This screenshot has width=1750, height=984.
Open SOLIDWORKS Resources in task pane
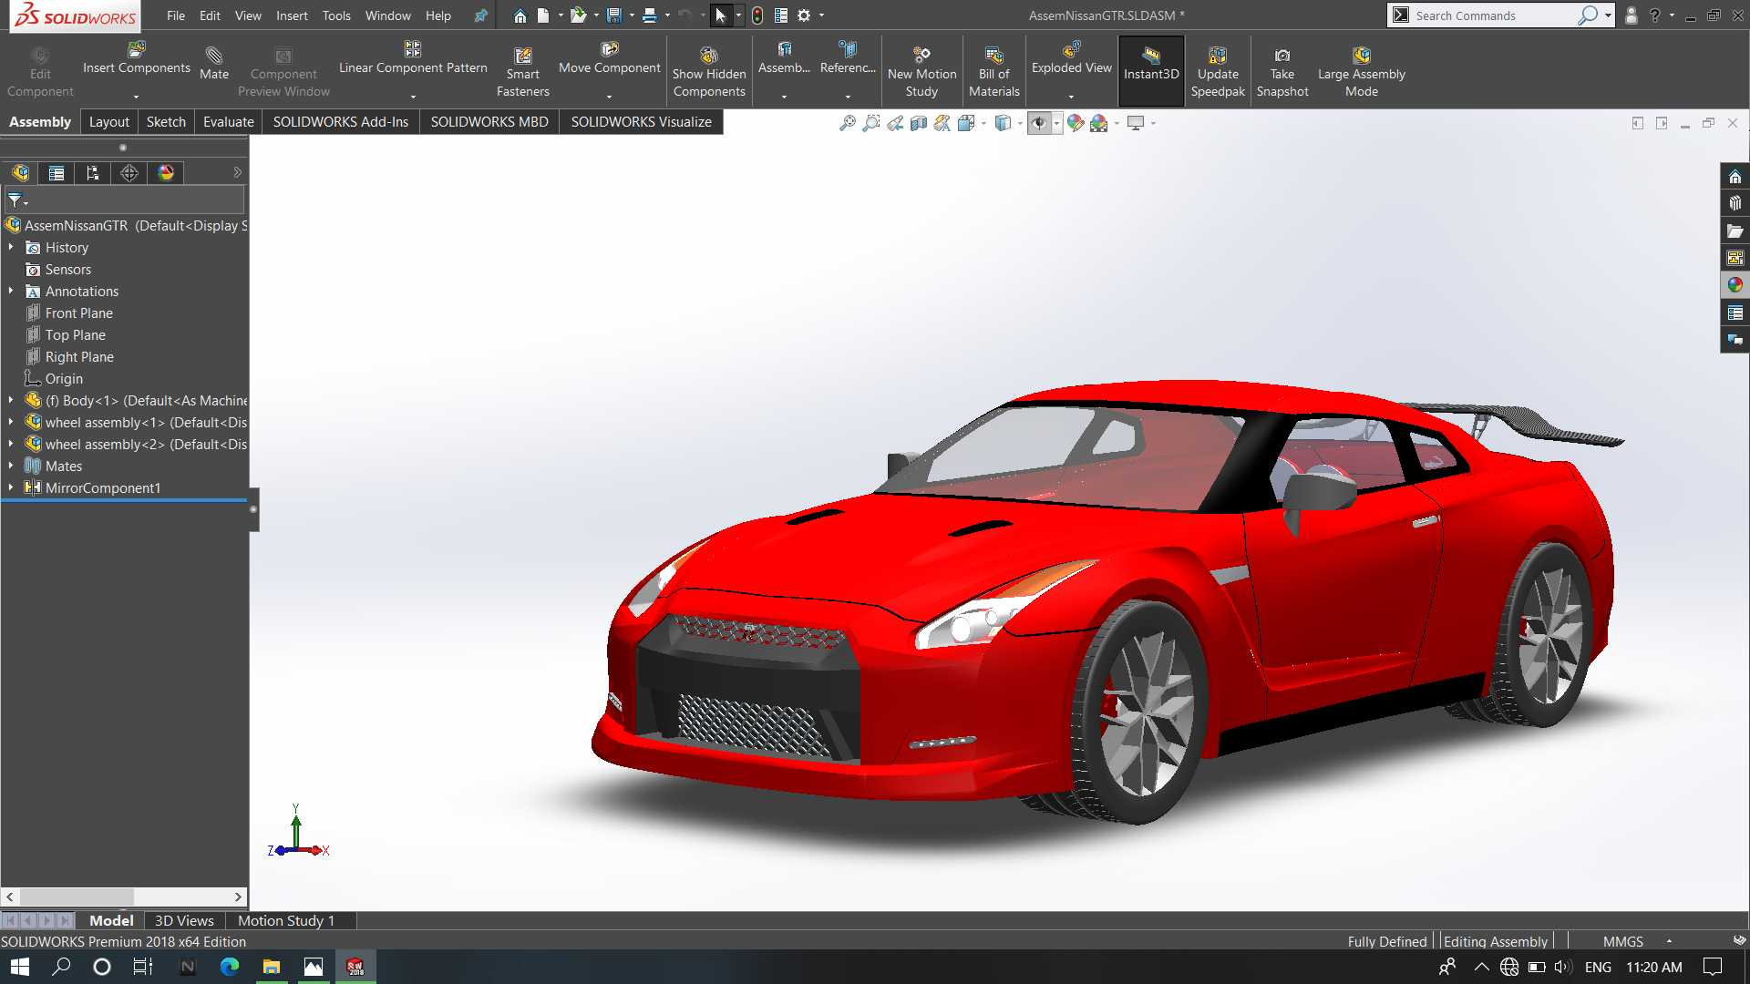(1735, 177)
